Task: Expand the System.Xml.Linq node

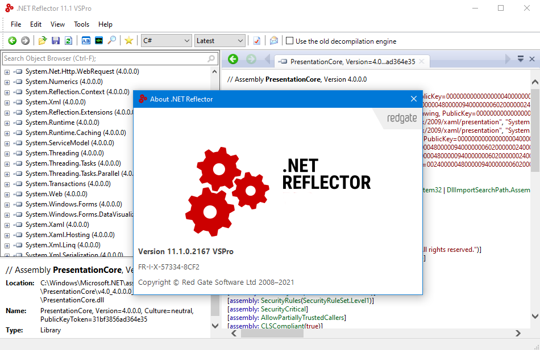Action: [x=7, y=246]
